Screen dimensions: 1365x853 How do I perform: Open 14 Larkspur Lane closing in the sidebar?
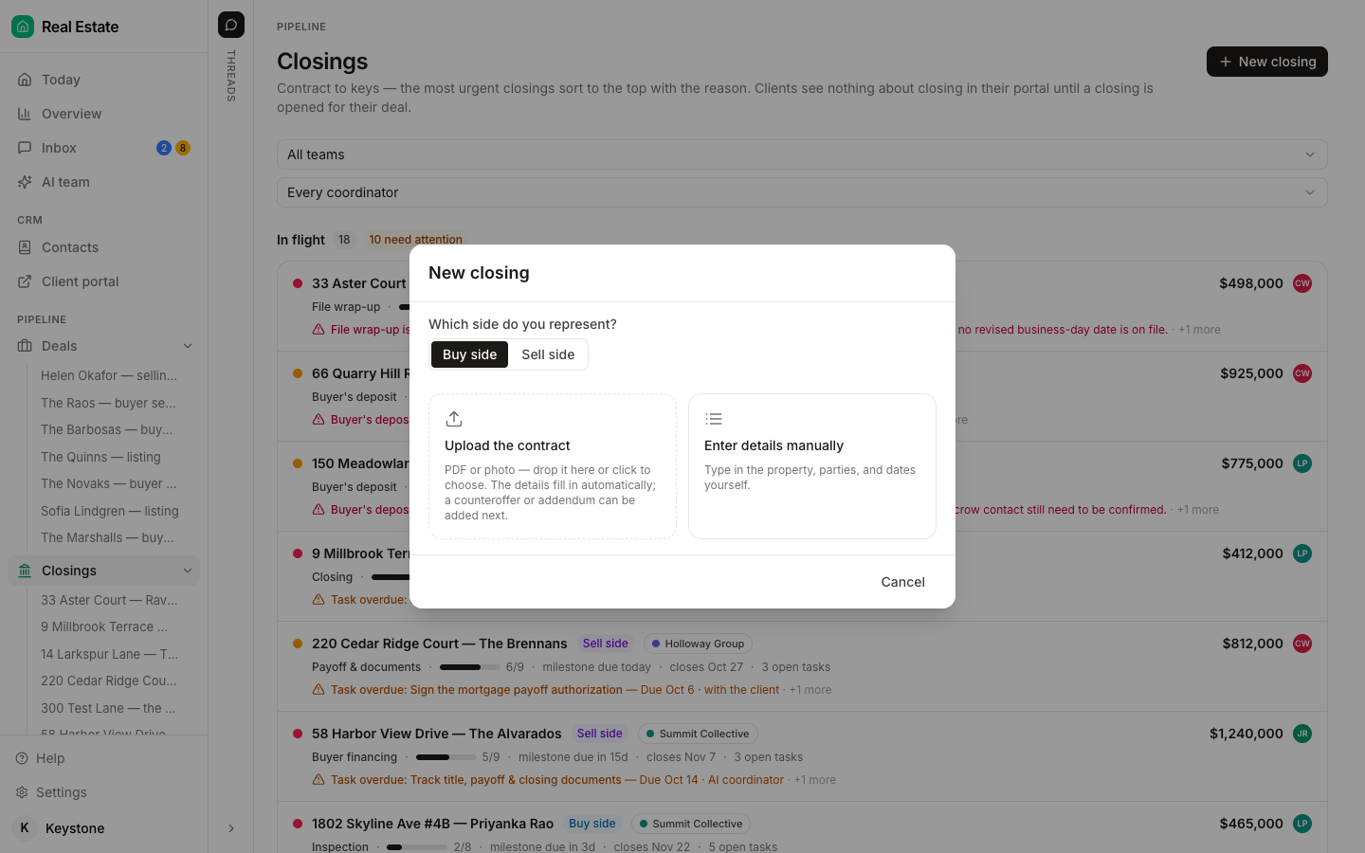click(x=109, y=654)
